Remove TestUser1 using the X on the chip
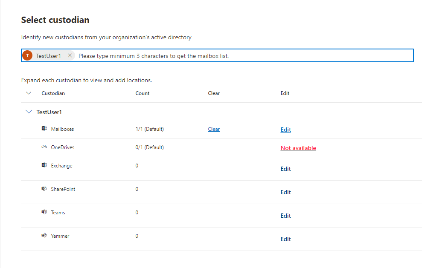Image resolution: width=422 pixels, height=268 pixels. tap(70, 55)
